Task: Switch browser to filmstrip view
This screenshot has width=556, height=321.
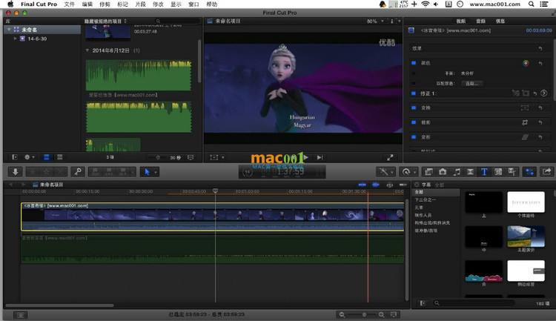Action: 47,157
